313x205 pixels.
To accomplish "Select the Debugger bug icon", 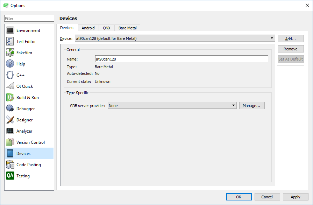I will [x=10, y=109].
